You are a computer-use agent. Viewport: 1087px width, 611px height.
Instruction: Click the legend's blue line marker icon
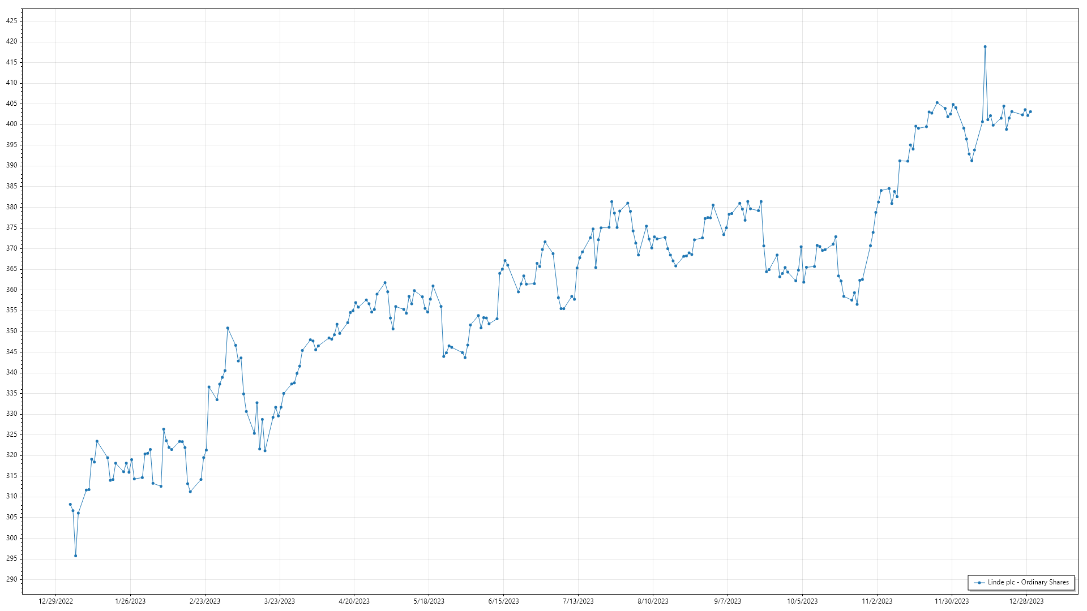coord(979,583)
